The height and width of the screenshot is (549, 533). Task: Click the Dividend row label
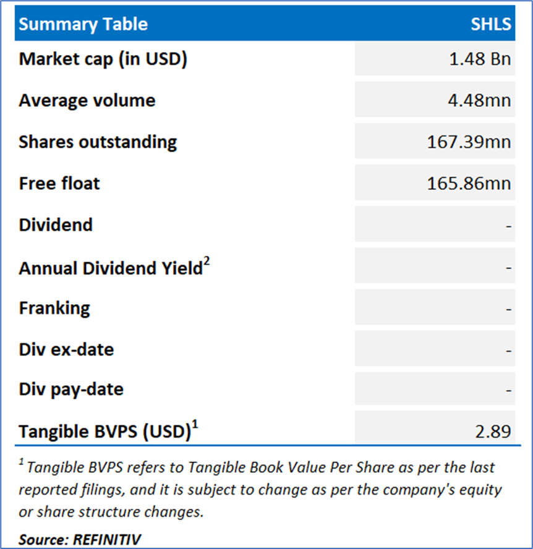(56, 224)
